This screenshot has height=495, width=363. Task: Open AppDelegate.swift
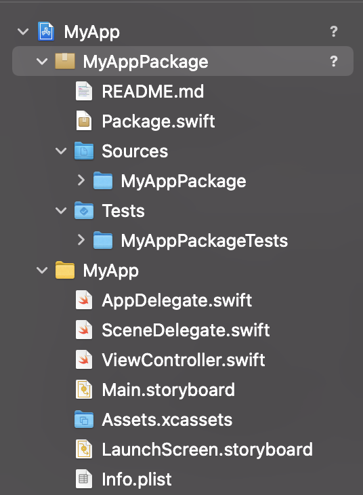[x=177, y=300]
